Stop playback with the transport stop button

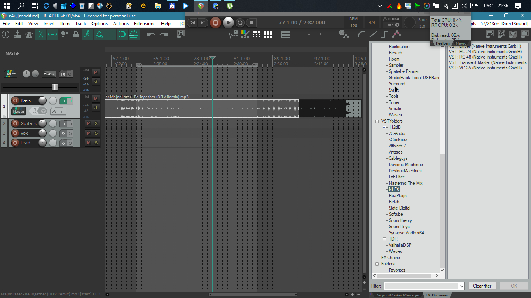[252, 23]
